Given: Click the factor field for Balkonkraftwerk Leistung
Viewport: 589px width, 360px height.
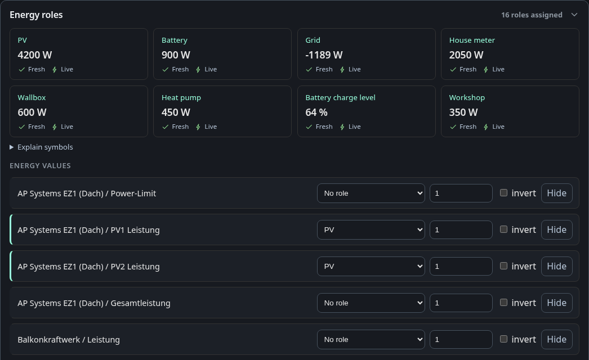Looking at the screenshot, I should pyautogui.click(x=461, y=339).
